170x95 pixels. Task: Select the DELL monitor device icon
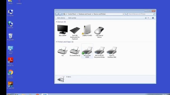click(62, 30)
